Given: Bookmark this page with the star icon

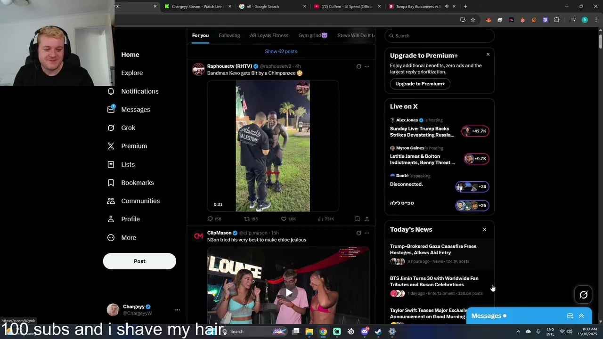Looking at the screenshot, I should (x=473, y=20).
